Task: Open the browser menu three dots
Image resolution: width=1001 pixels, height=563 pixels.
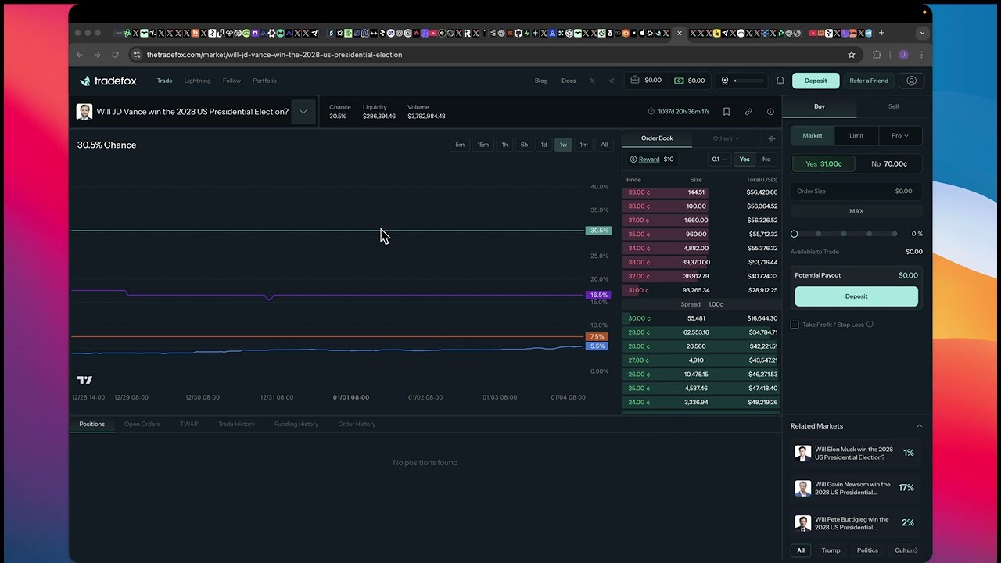Action: click(921, 55)
